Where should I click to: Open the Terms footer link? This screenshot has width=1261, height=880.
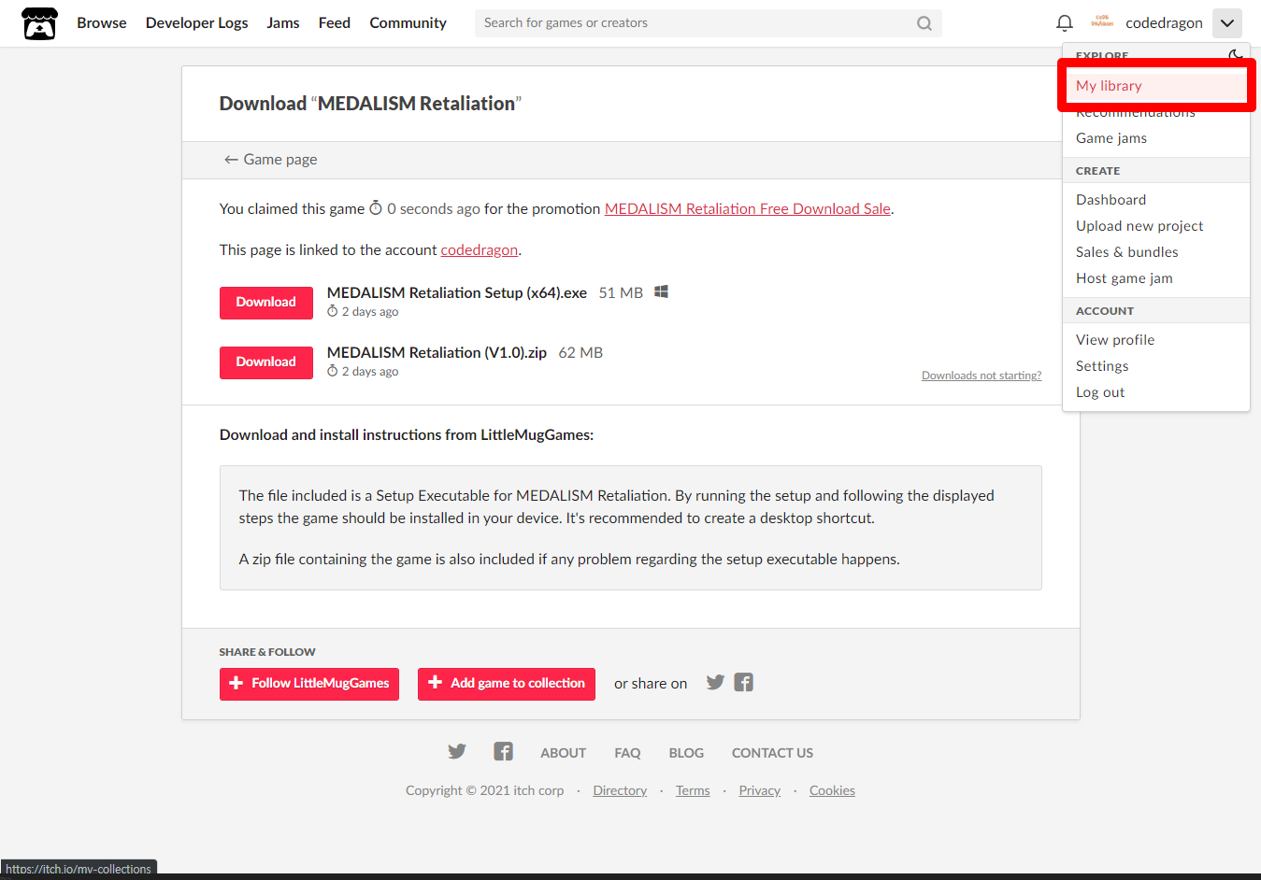(x=693, y=790)
